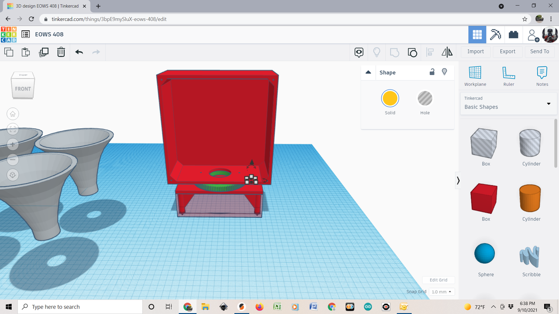Select the Workplane tool
This screenshot has height=314, width=559.
click(475, 76)
